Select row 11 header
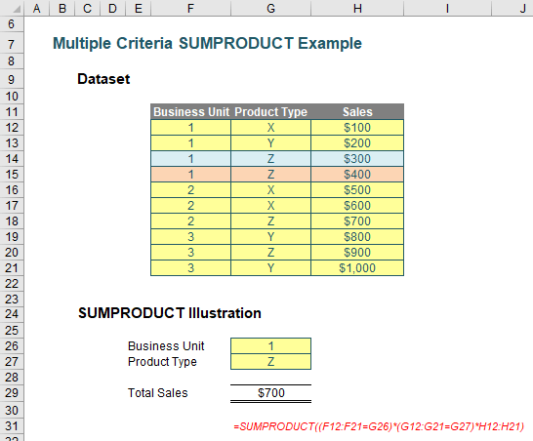 coord(12,112)
